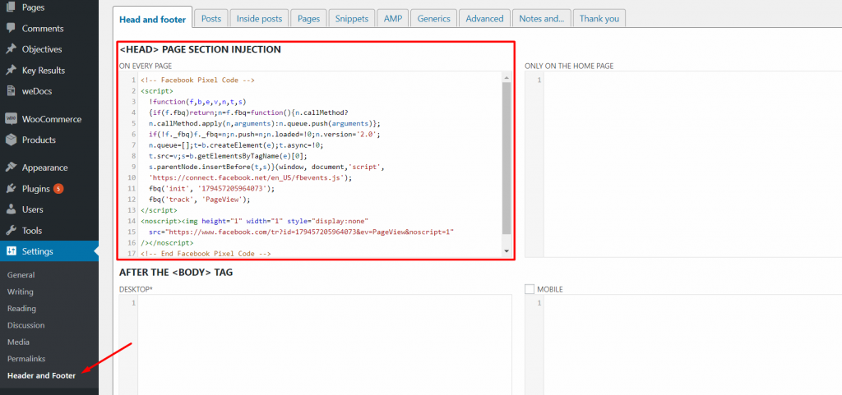Click the Objectives pin icon
The image size is (842, 395).
(x=11, y=49)
